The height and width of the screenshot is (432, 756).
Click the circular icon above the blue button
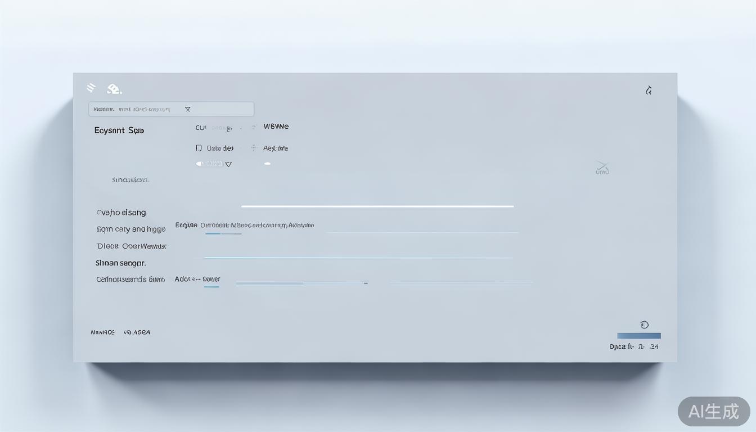point(644,325)
